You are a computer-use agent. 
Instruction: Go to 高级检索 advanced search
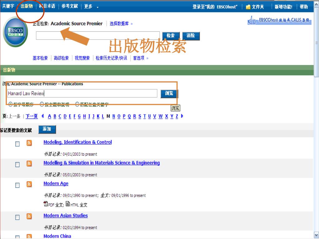tap(61, 58)
